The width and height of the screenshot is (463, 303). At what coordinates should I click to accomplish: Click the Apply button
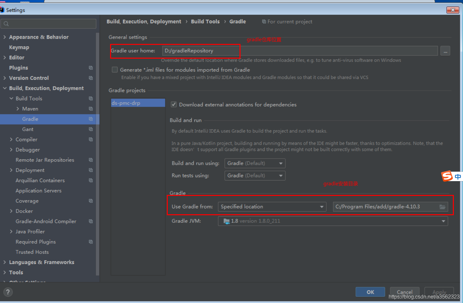pos(439,292)
